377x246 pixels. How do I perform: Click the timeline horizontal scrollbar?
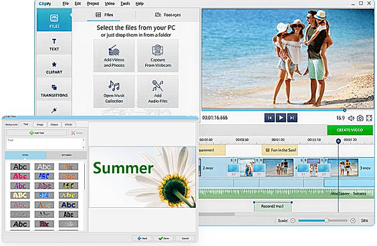(217, 214)
